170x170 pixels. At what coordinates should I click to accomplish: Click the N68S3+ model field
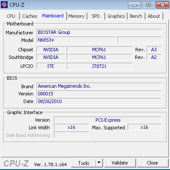[76, 40]
